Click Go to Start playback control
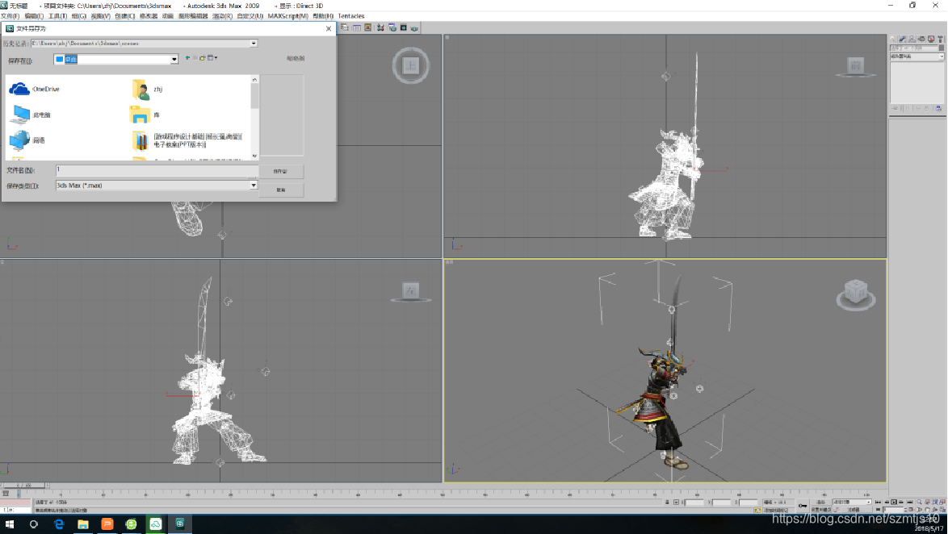The image size is (948, 534). (879, 502)
